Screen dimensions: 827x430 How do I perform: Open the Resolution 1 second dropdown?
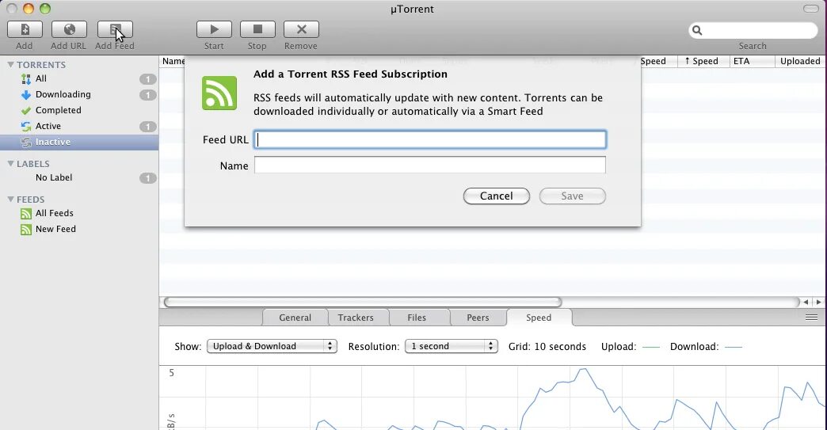click(x=451, y=346)
